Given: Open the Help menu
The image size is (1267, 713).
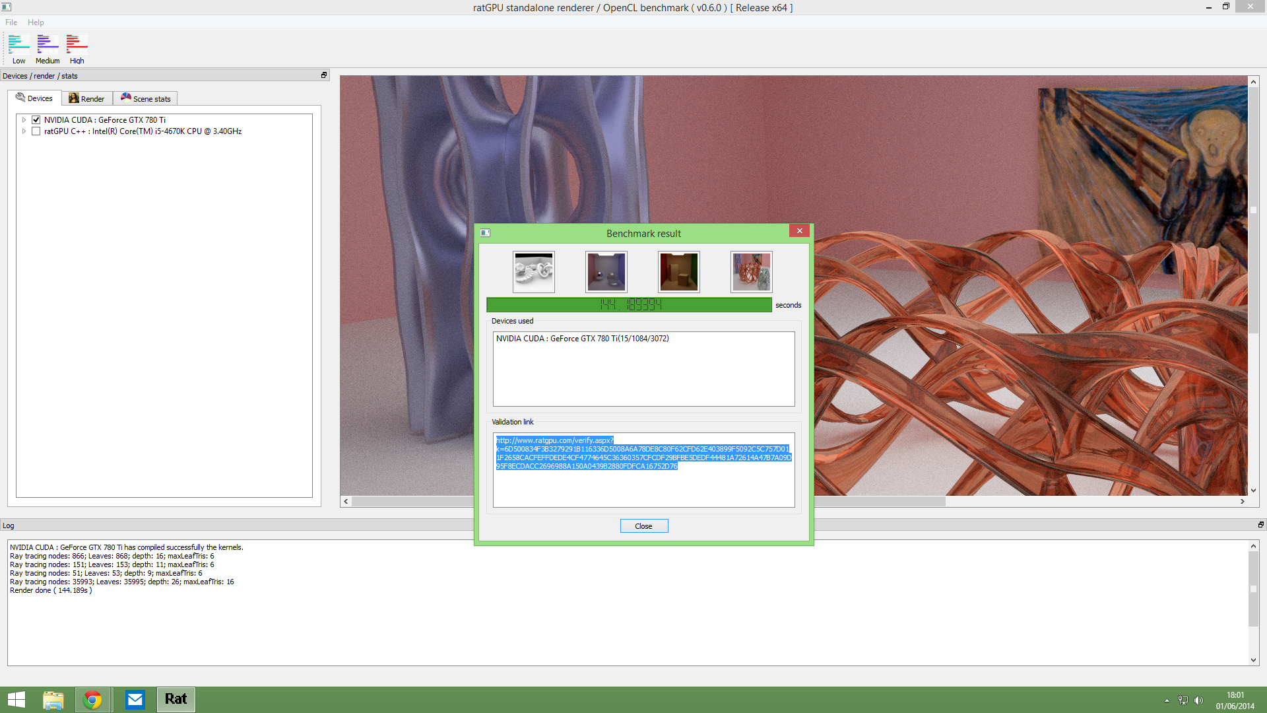Looking at the screenshot, I should point(36,22).
